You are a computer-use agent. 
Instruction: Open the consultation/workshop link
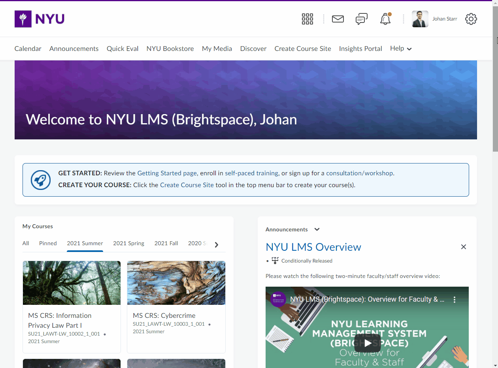click(x=360, y=173)
